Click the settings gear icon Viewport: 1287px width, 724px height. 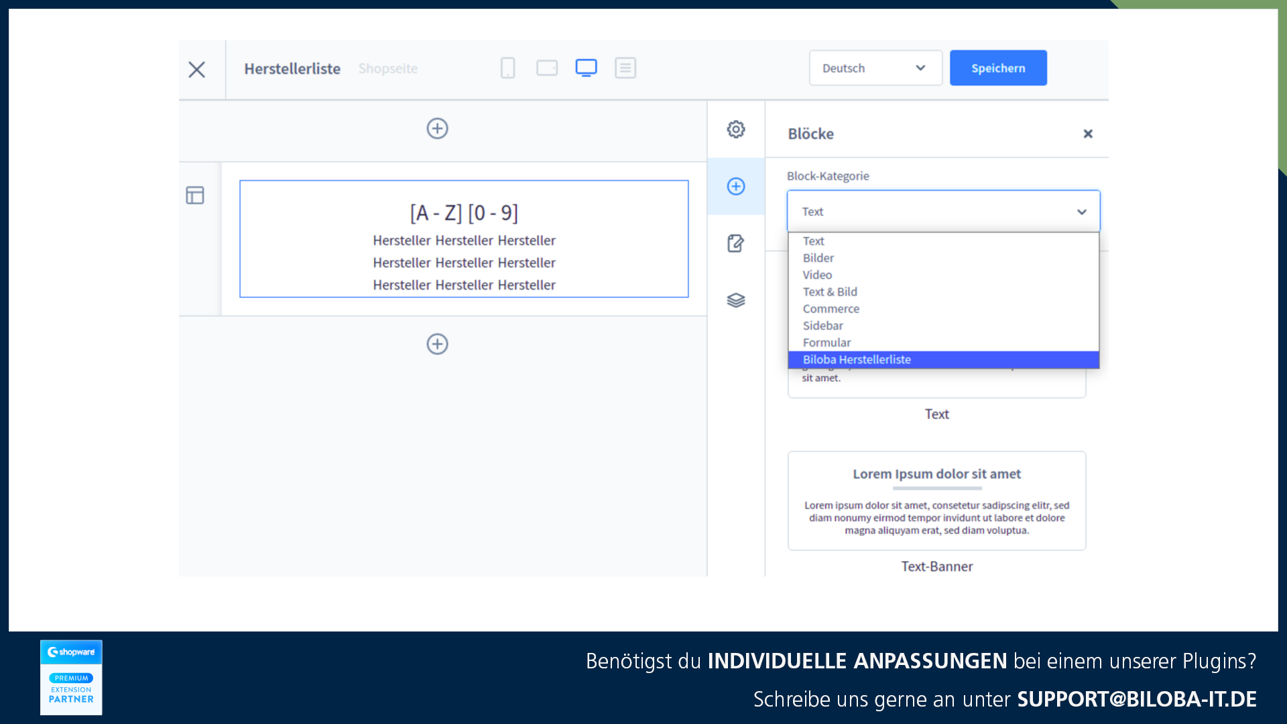[x=735, y=129]
